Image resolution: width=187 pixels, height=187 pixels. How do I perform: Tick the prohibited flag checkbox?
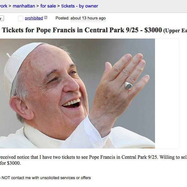tap(20, 19)
